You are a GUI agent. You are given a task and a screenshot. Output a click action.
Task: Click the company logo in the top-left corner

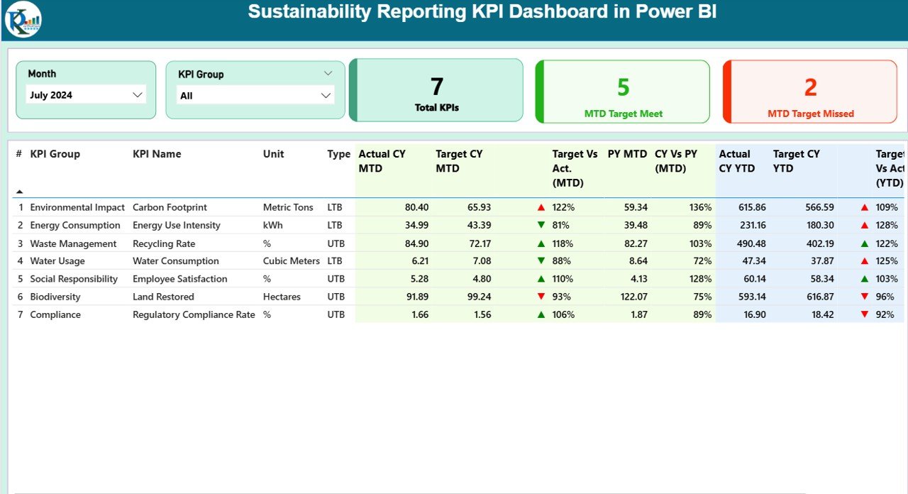(23, 20)
